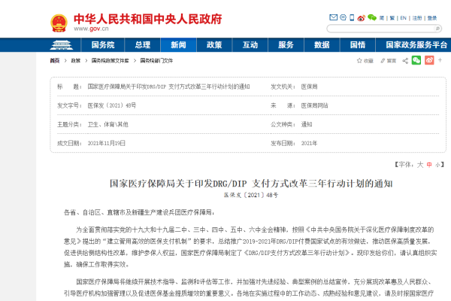Click the share icon next to 留言

(x=405, y=60)
